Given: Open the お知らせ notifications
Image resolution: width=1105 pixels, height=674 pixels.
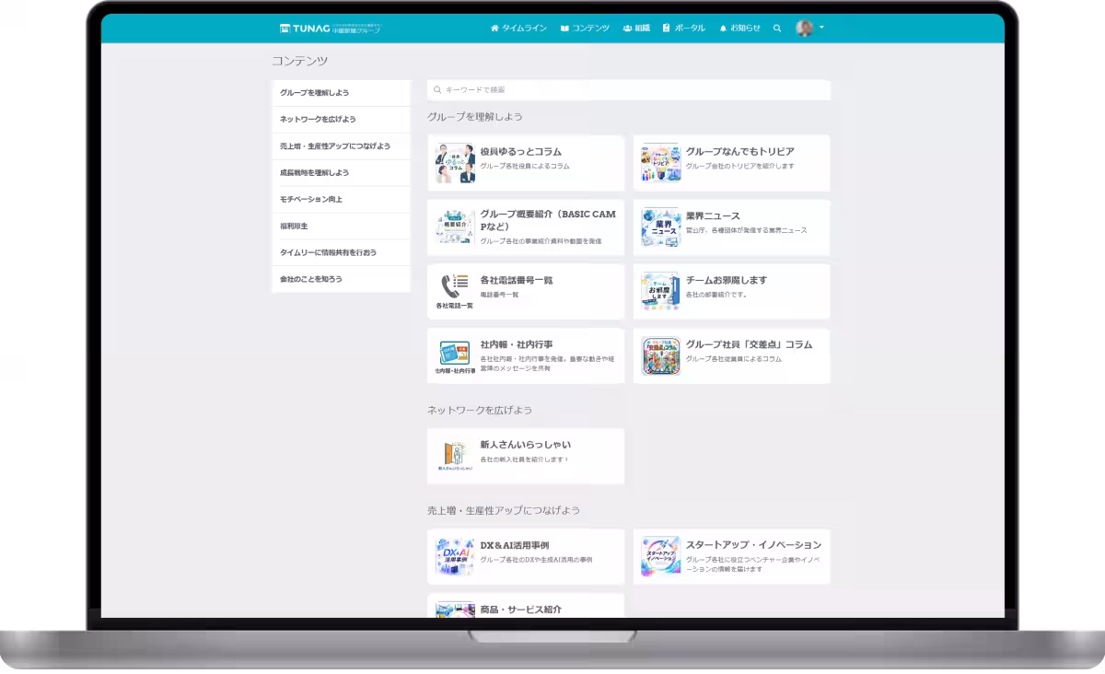Looking at the screenshot, I should click(739, 29).
